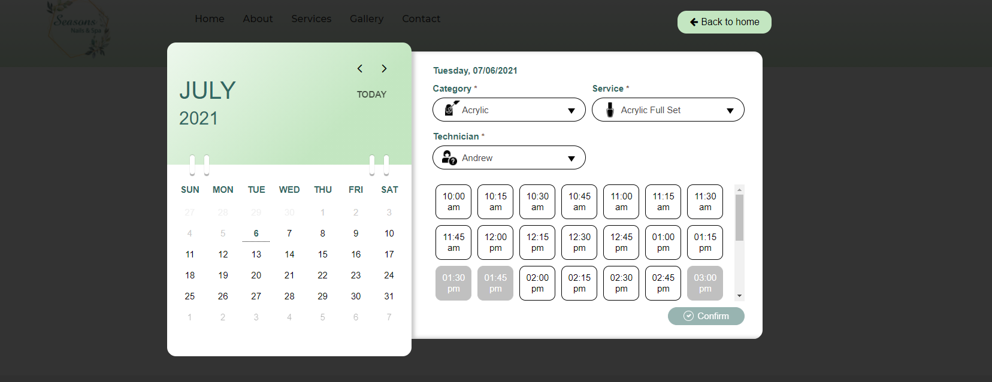The height and width of the screenshot is (382, 992).
Task: Select the 10:00 am time slot
Action: 453,202
